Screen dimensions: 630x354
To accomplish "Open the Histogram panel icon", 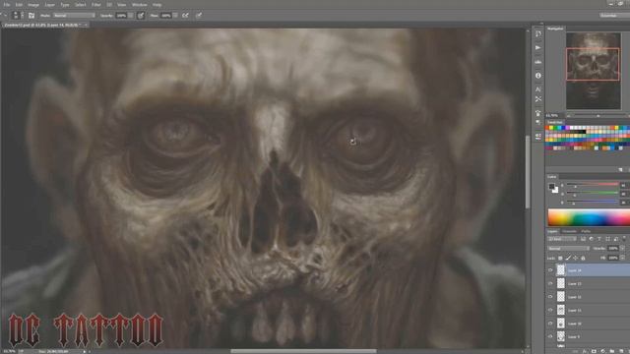I will tap(538, 62).
